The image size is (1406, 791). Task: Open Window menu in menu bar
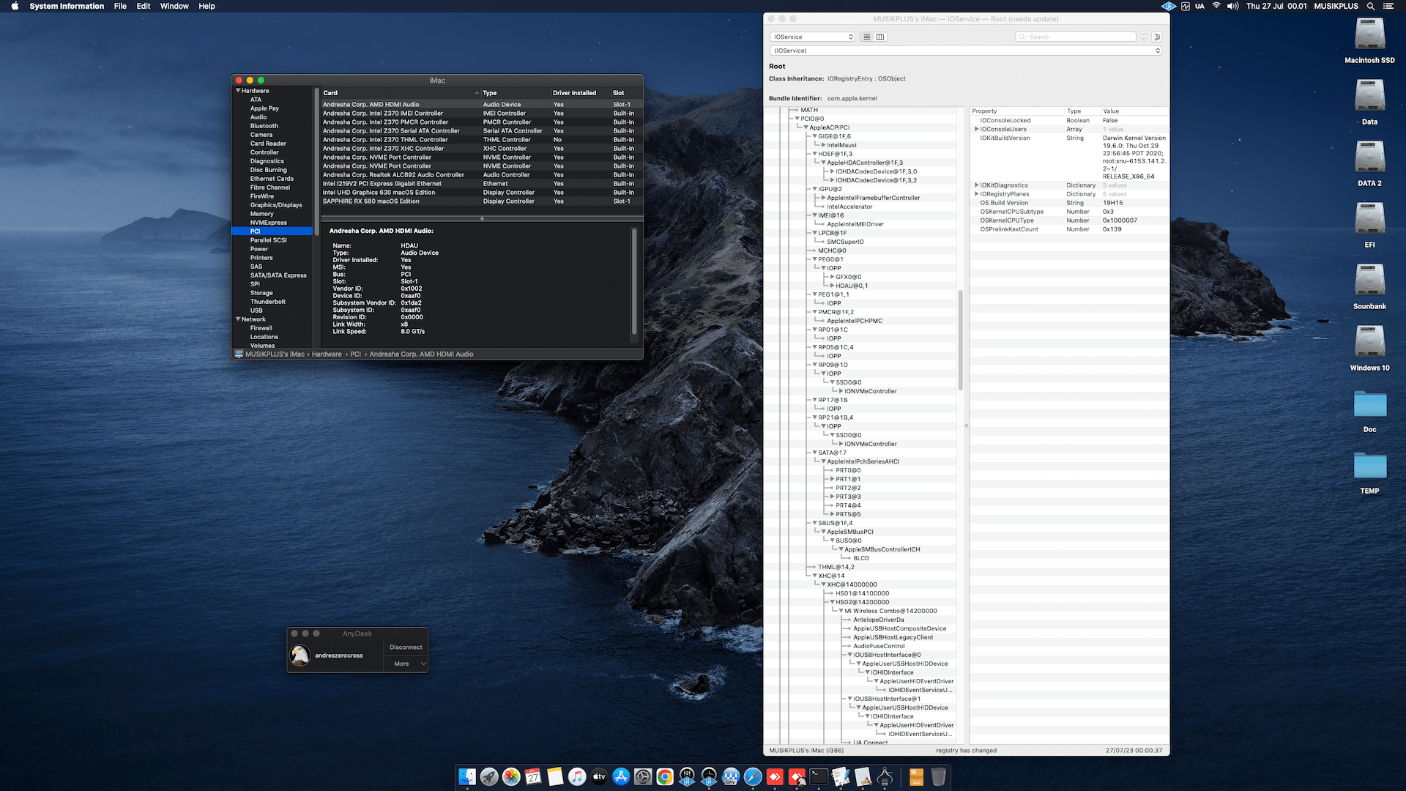[174, 6]
